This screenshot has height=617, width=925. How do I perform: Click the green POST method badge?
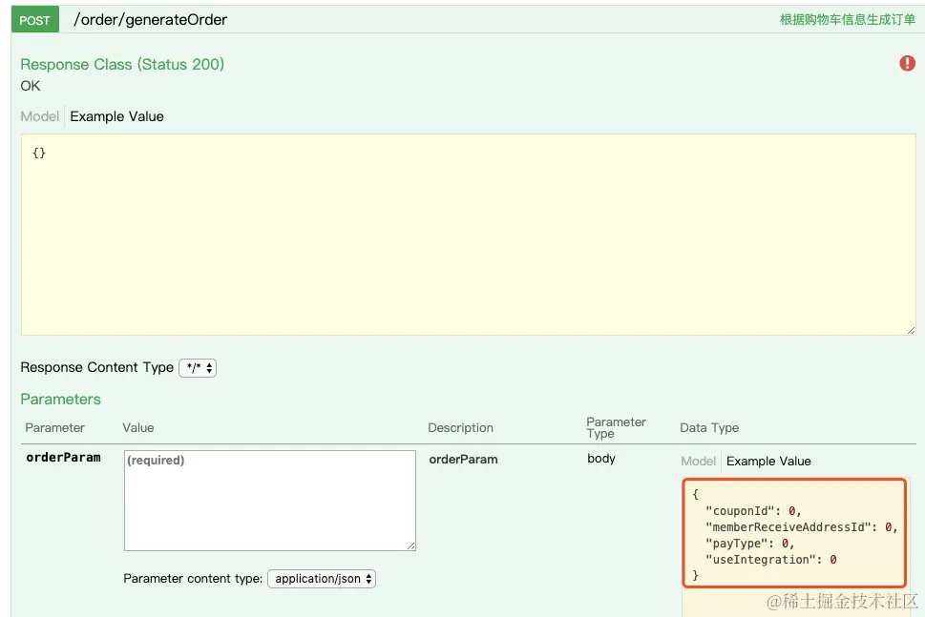point(34,19)
